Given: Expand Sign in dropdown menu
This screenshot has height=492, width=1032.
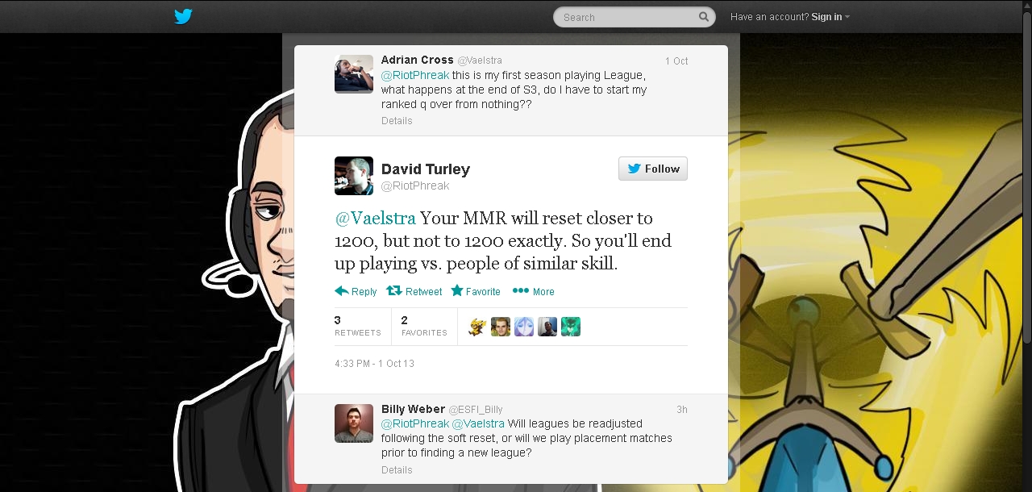Looking at the screenshot, I should pyautogui.click(x=830, y=17).
